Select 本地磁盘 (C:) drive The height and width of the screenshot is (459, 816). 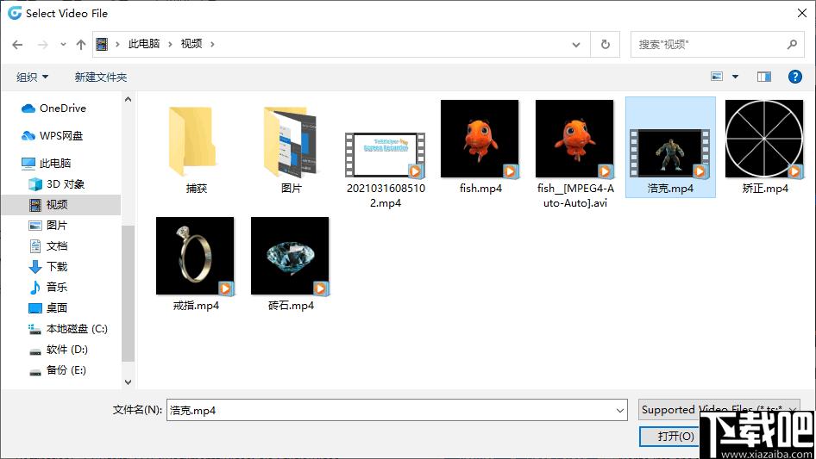[x=67, y=328]
